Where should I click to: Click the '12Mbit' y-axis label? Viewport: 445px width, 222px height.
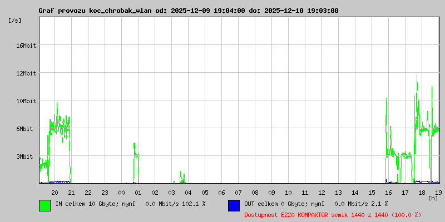point(26,73)
